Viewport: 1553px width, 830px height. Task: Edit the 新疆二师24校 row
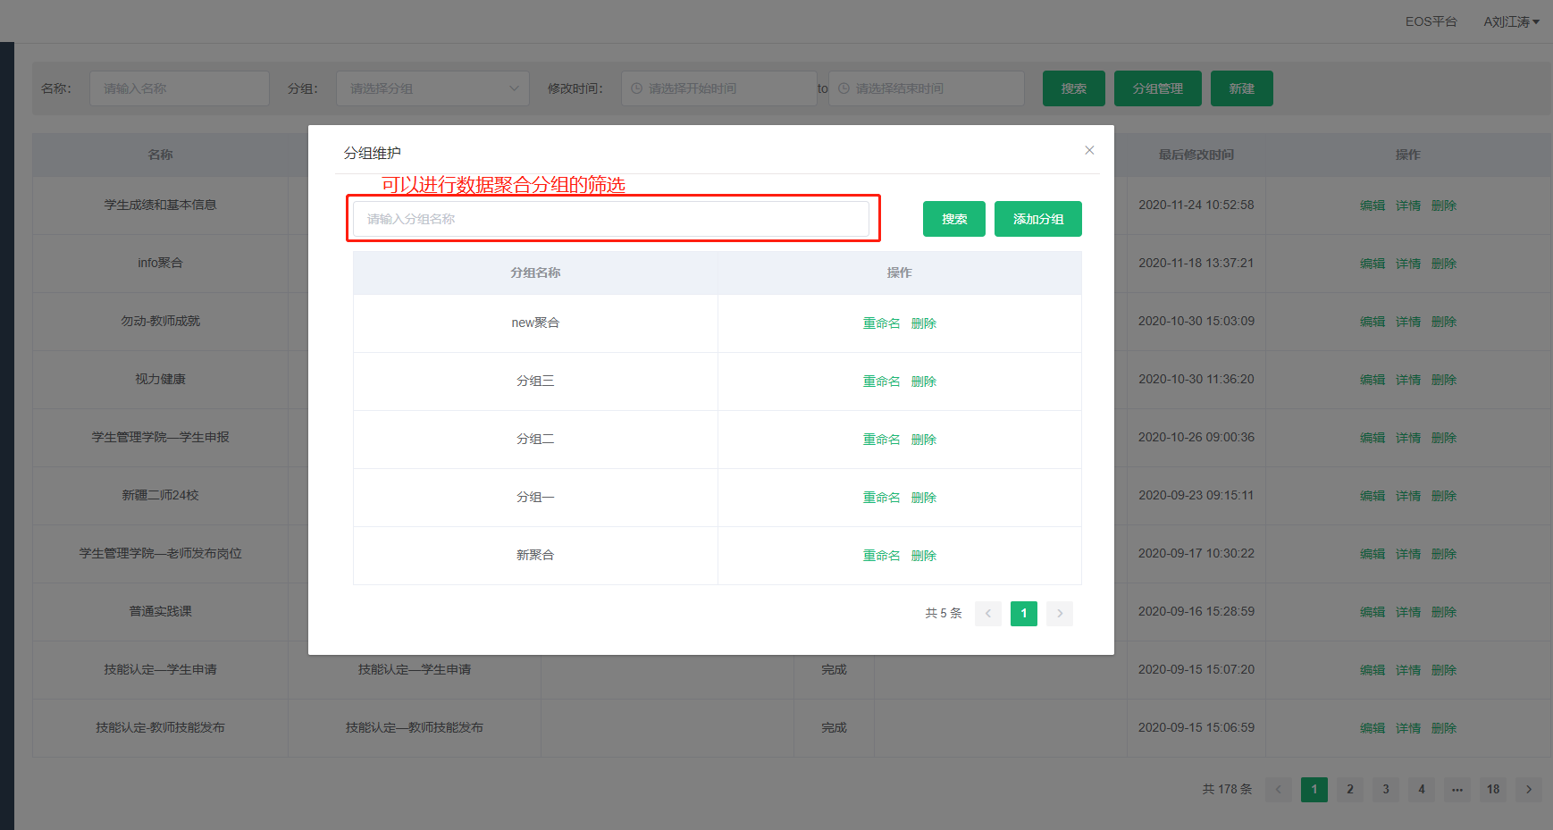(x=1373, y=496)
